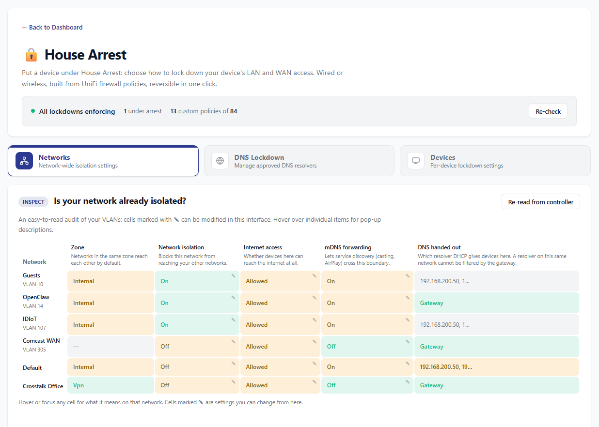Viewport: 599px width, 427px height.
Task: Click the Comcast WAN network name
Action: coord(41,341)
